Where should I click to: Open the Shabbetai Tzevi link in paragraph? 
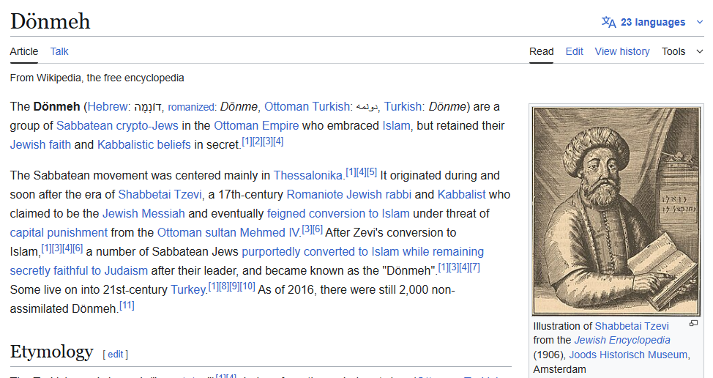(160, 195)
